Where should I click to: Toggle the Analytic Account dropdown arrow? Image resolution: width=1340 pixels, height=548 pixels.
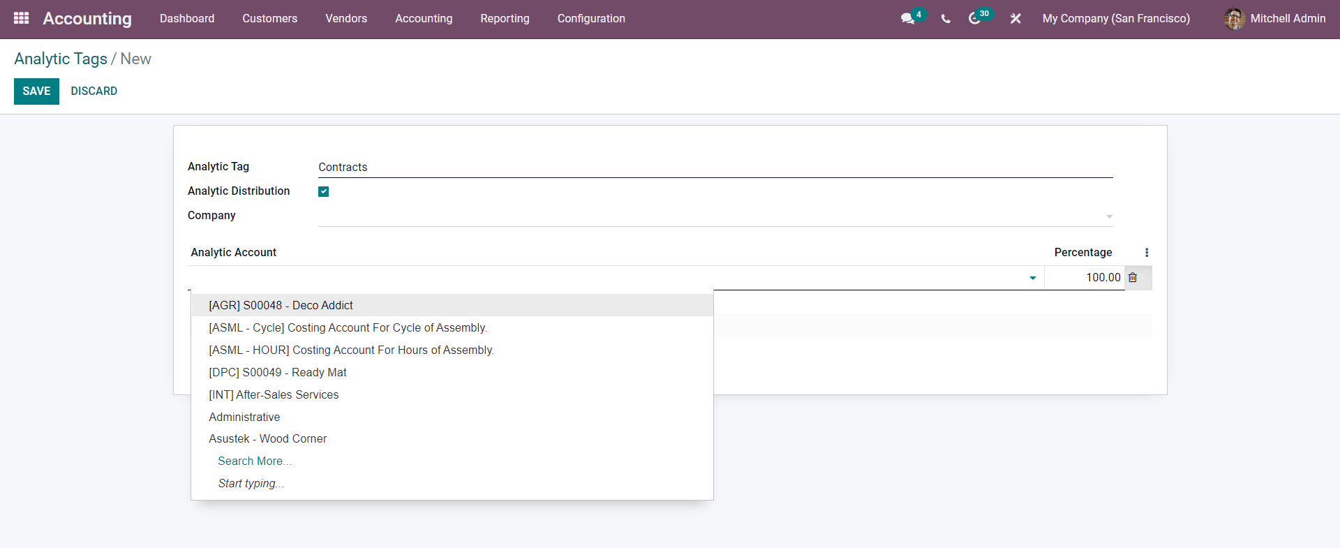click(1033, 278)
